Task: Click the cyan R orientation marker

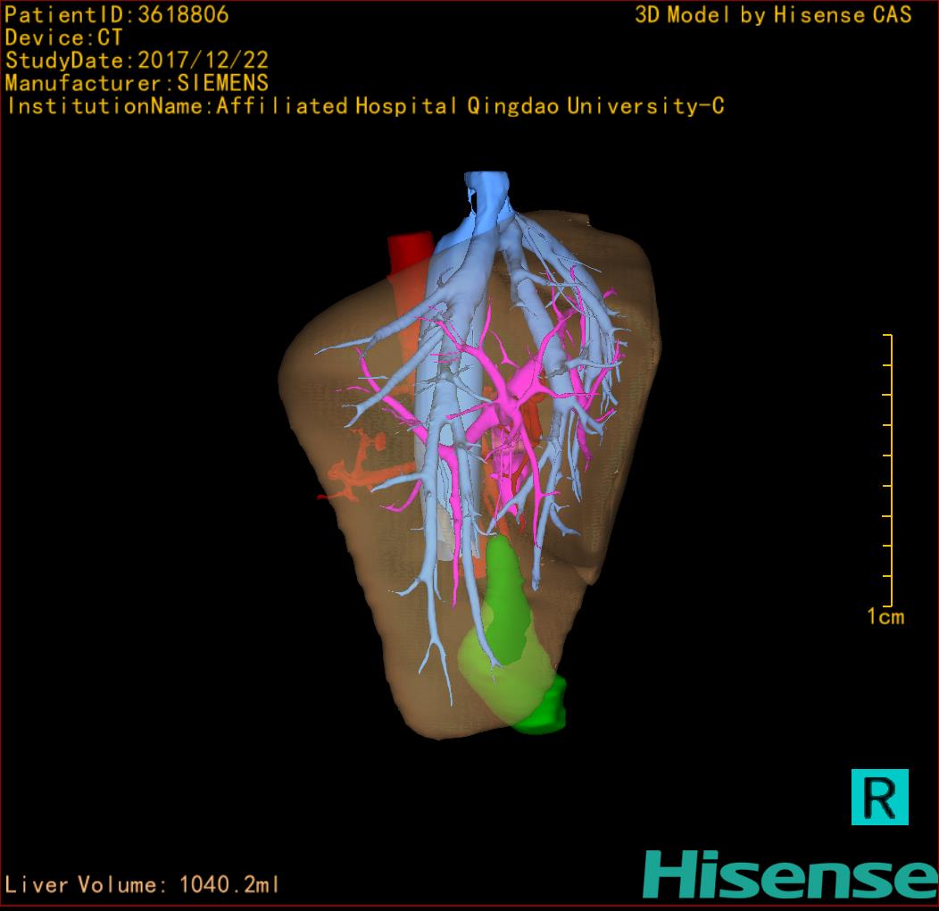Action: pyautogui.click(x=880, y=797)
